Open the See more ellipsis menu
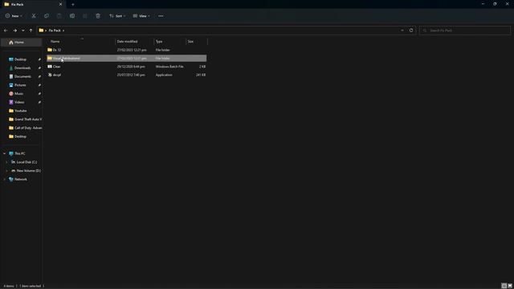The width and height of the screenshot is (514, 289). 161,16
